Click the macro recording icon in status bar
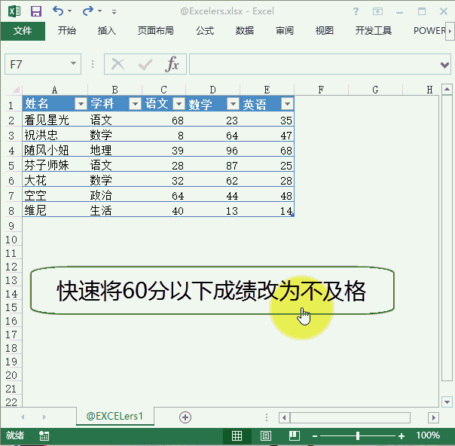Image resolution: width=455 pixels, height=446 pixels. 44,435
